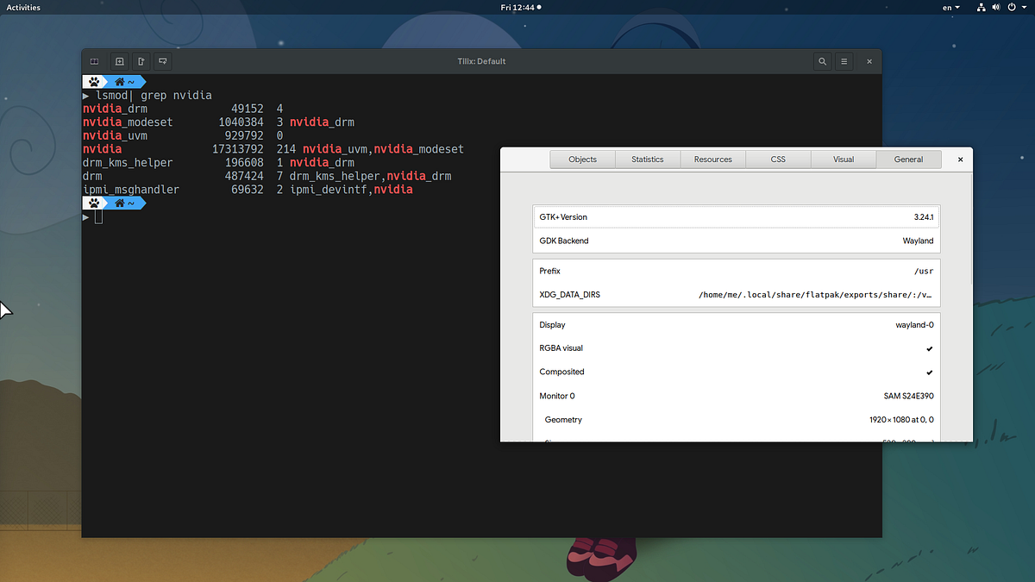The height and width of the screenshot is (582, 1035).
Task: Open the Tilix hamburger options menu
Action: click(x=844, y=61)
